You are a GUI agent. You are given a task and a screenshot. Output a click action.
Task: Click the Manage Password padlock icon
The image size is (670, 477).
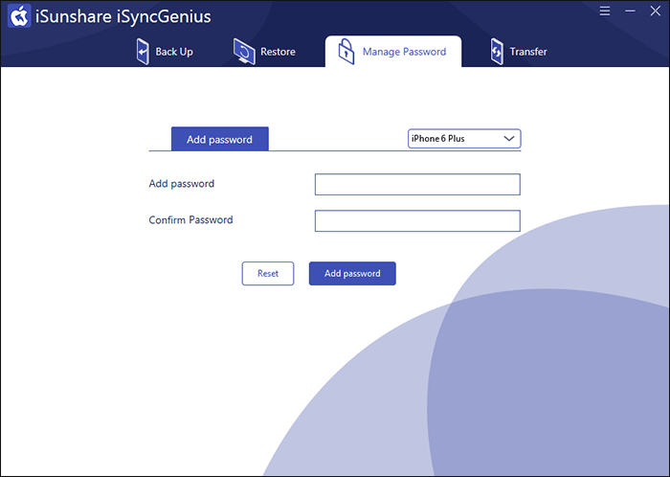tap(346, 52)
